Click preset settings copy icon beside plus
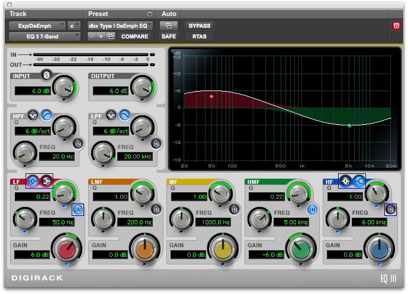 [111, 37]
